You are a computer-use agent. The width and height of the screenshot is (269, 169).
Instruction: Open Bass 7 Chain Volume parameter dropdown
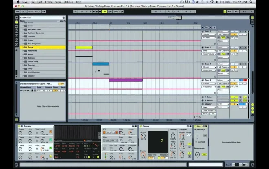(x=209, y=54)
